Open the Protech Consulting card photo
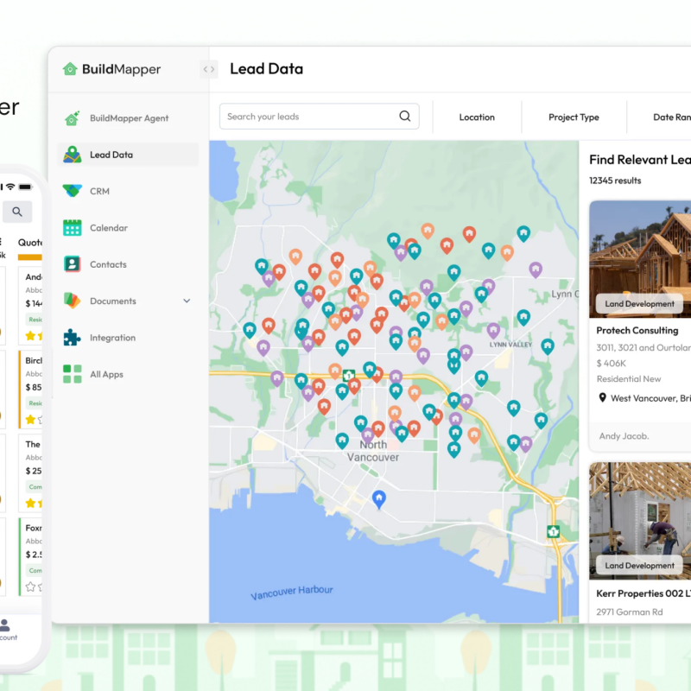This screenshot has height=691, width=691. coord(640,259)
